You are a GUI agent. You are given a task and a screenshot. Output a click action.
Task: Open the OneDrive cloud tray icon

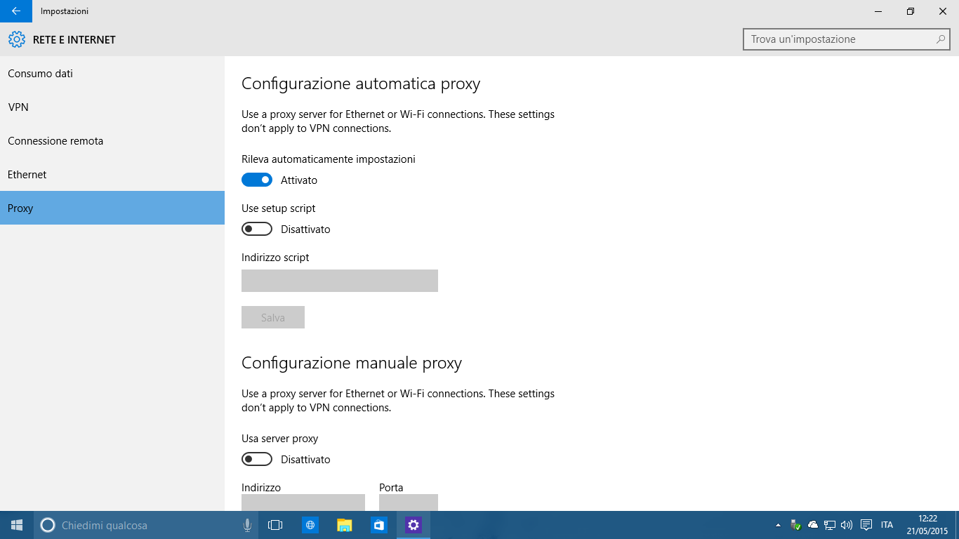[813, 525]
